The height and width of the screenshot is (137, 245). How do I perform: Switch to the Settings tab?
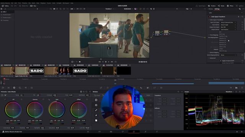217,9
